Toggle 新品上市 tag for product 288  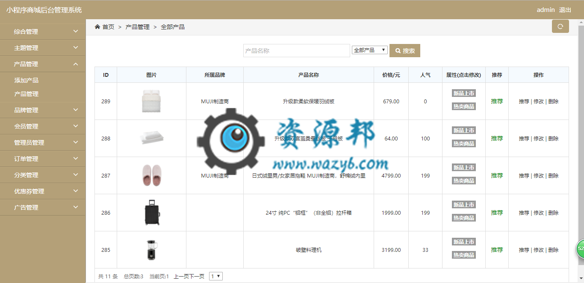coord(464,131)
